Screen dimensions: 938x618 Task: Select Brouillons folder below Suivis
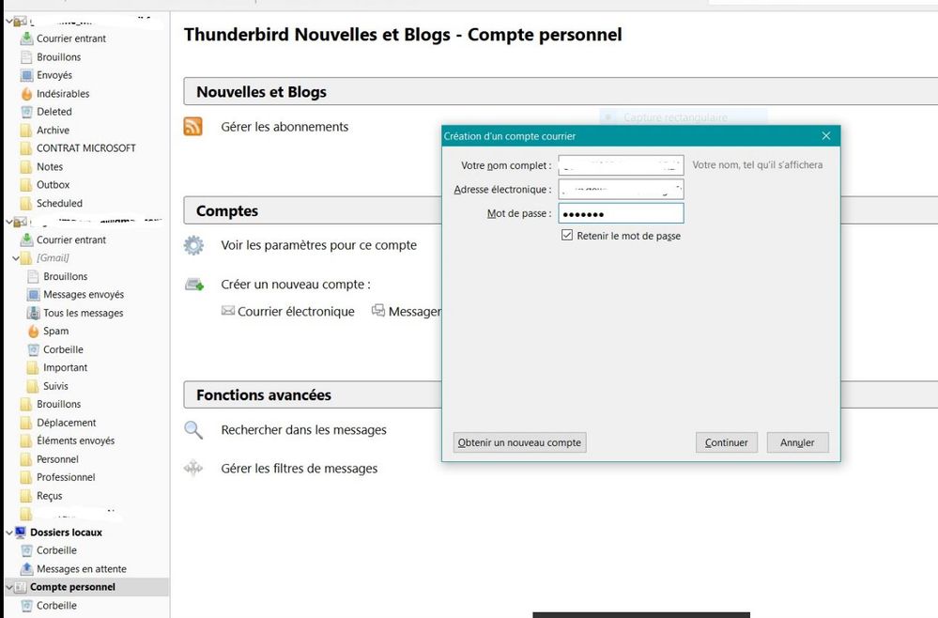(x=58, y=404)
